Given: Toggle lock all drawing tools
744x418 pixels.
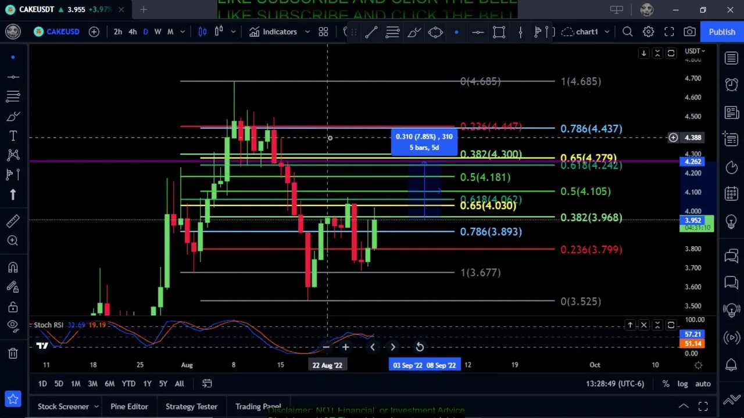Looking at the screenshot, I should tap(13, 307).
